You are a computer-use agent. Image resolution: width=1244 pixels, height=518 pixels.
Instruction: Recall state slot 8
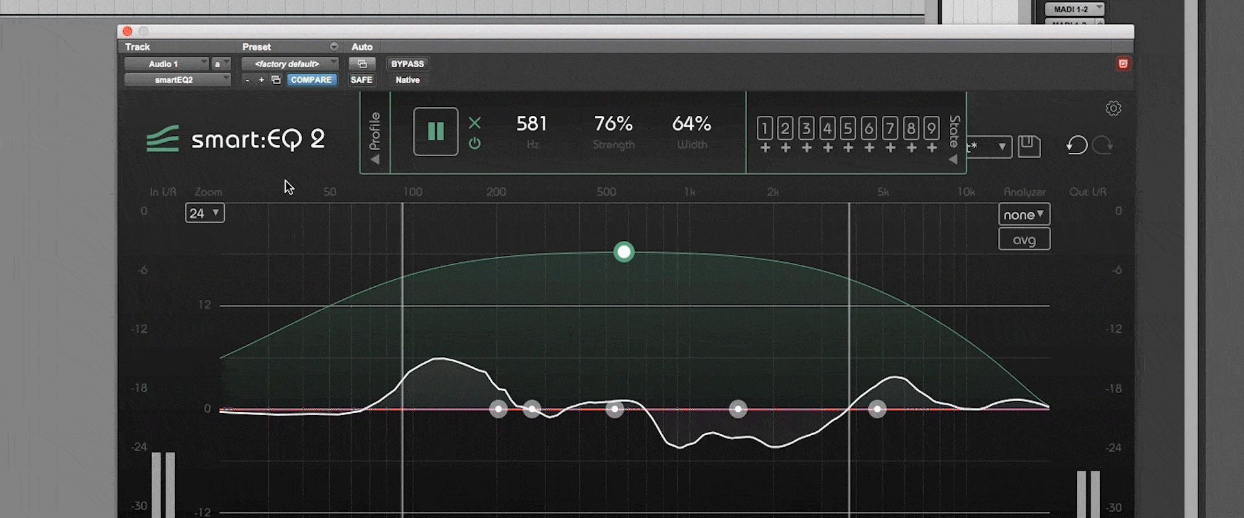911,128
